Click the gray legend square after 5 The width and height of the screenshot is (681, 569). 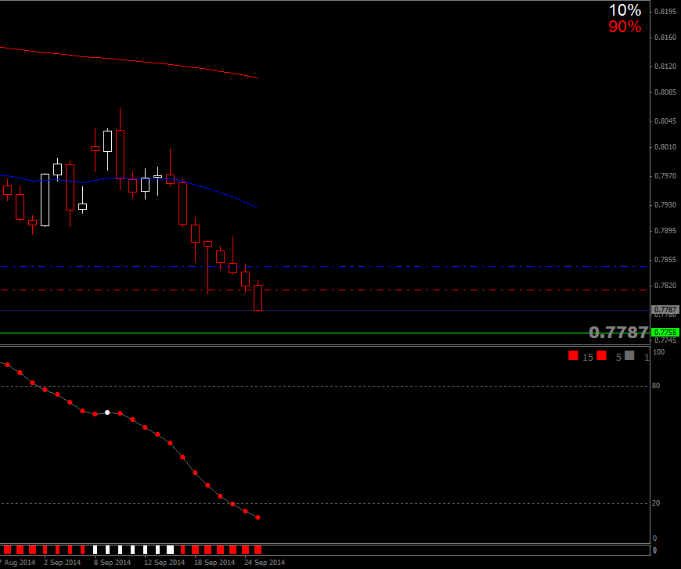point(629,356)
